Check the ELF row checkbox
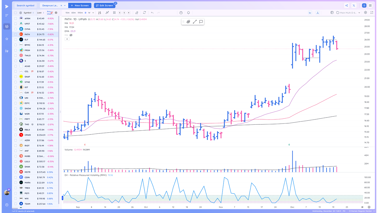Viewport: 378px width, 213px height. click(x=16, y=40)
